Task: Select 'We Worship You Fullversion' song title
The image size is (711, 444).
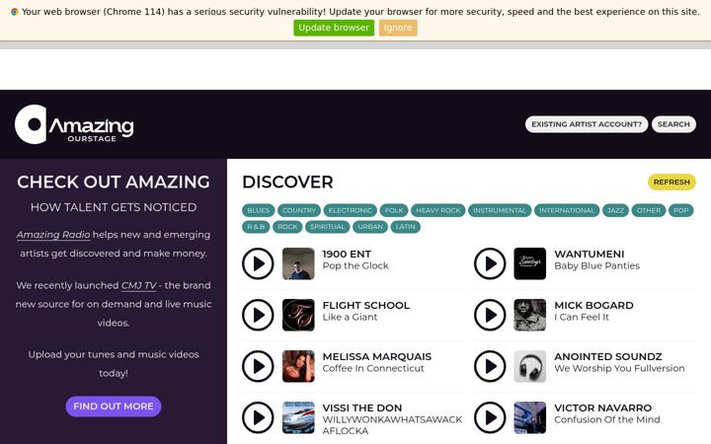Action: 619,368
